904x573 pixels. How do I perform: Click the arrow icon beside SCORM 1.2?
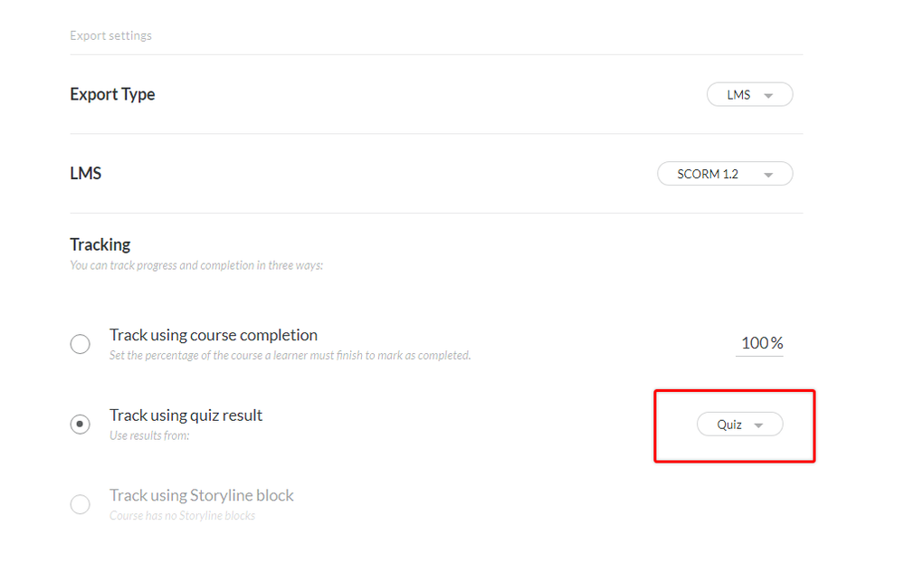[768, 175]
